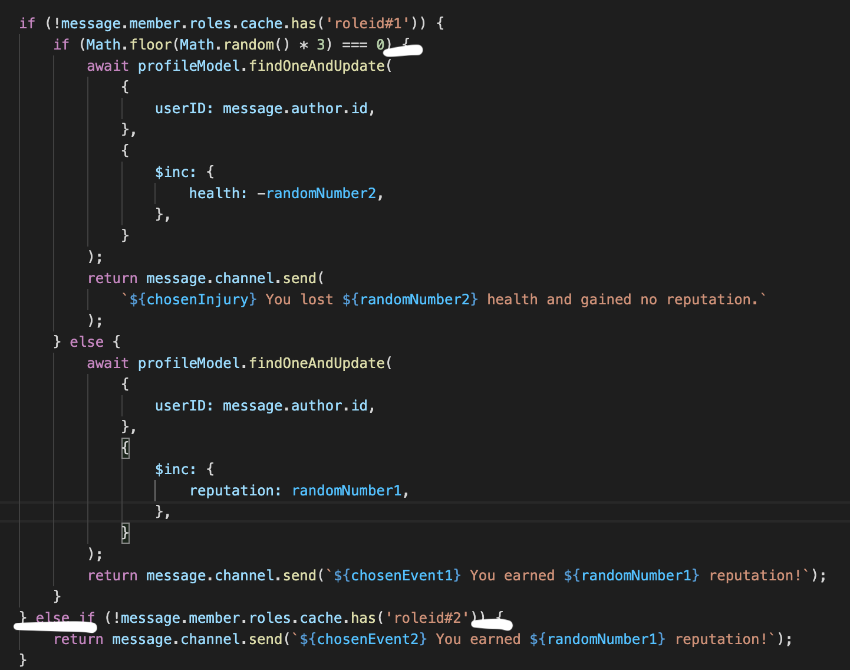Click randomNumber1 on the reputation: line

tap(347, 491)
